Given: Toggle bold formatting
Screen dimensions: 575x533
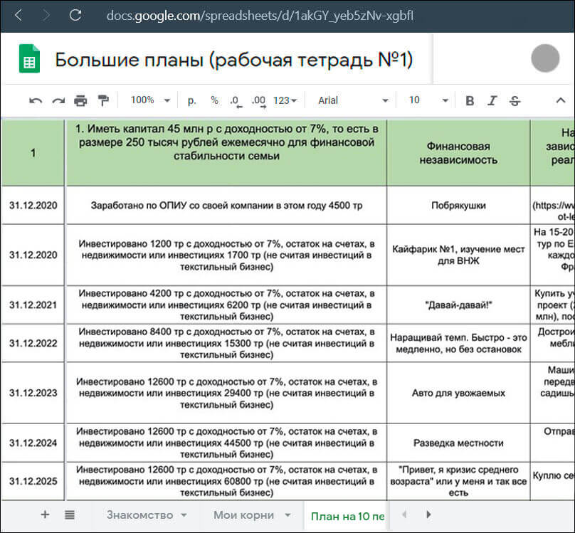Looking at the screenshot, I should click(470, 100).
